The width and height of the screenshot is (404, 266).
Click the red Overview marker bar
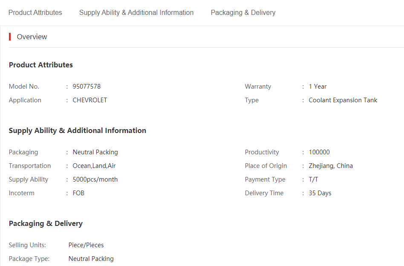tap(10, 37)
